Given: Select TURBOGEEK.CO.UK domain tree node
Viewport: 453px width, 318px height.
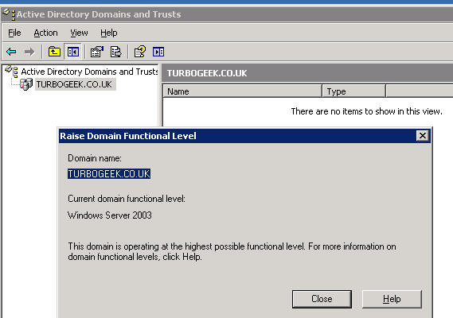Looking at the screenshot, I should (x=74, y=84).
